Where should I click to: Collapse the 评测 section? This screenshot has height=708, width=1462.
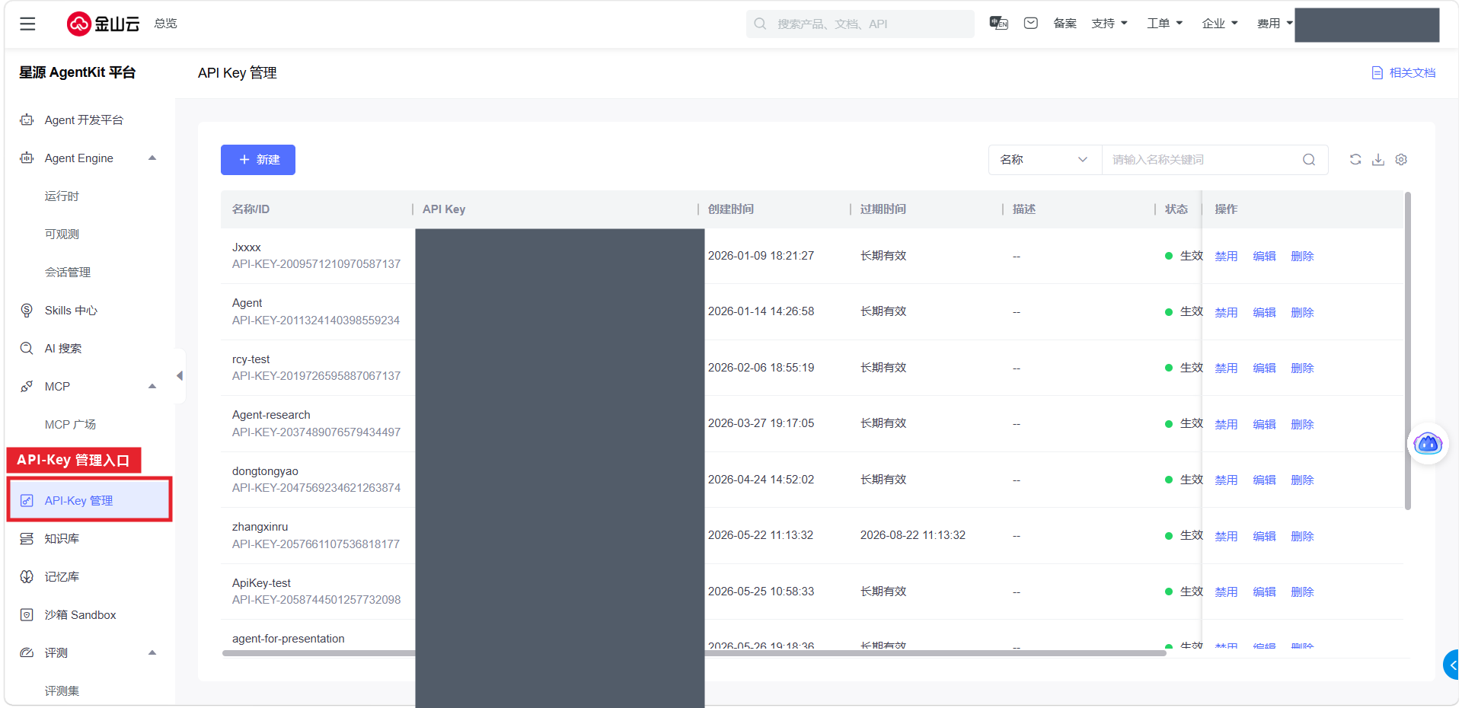point(152,652)
